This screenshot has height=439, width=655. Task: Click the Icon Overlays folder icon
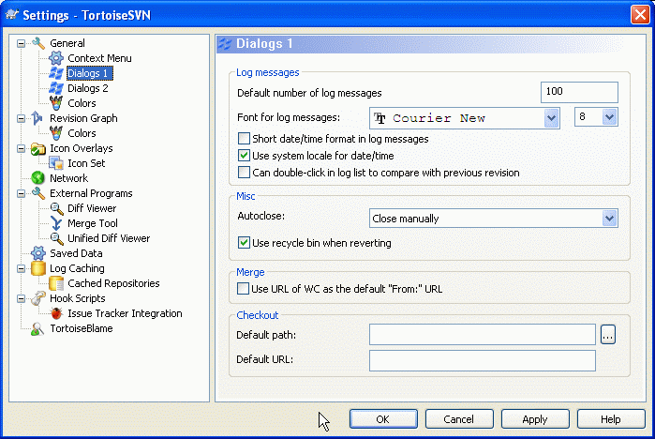click(x=38, y=148)
